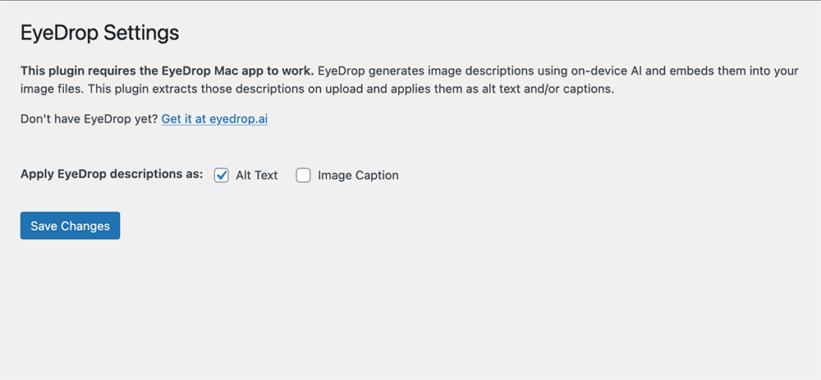Click the "Apply EyeDrop descriptions as:" label
821x380 pixels.
click(x=112, y=174)
